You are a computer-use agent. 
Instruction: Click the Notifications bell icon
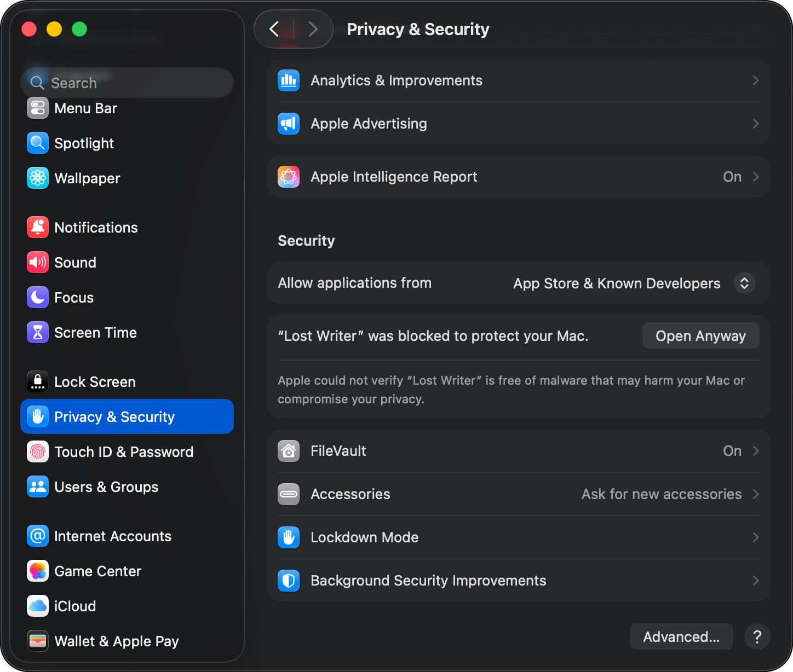point(38,228)
